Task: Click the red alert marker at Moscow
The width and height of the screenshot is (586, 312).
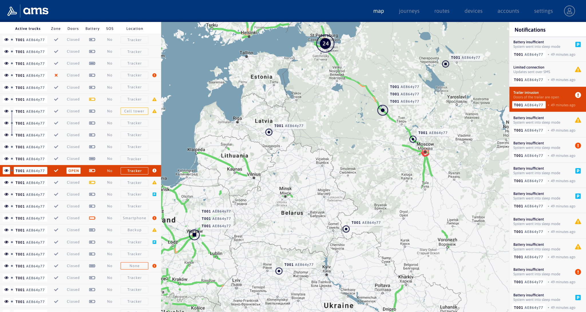Action: click(x=425, y=152)
